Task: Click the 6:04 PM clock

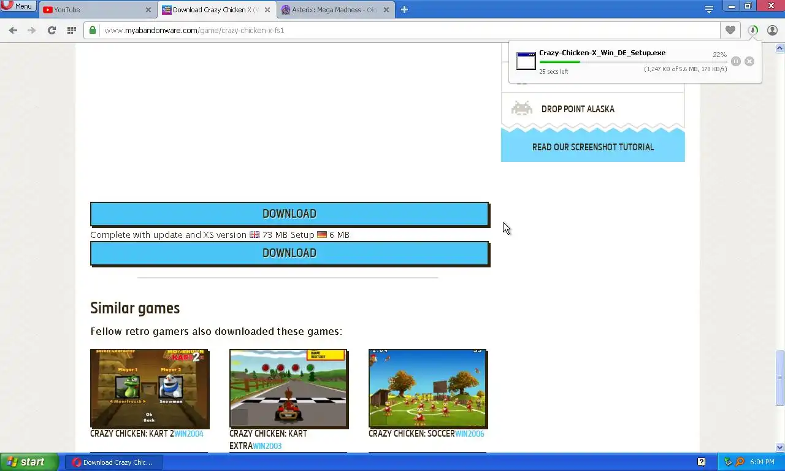Action: coord(762,462)
